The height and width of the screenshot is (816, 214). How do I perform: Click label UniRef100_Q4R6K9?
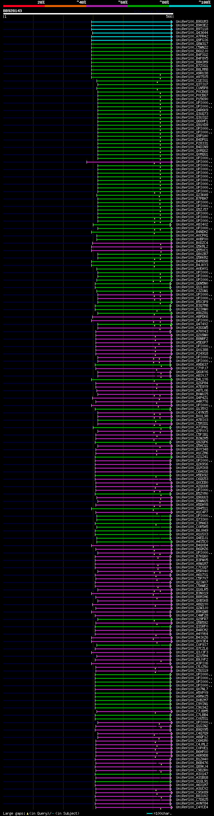[192, 110]
